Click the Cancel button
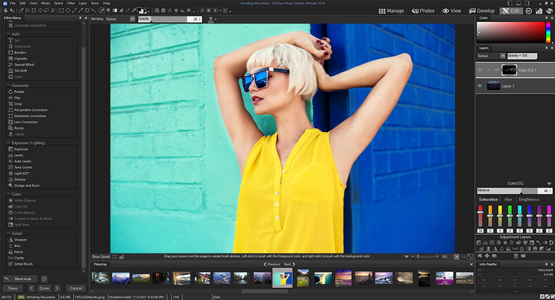 pyautogui.click(x=75, y=288)
